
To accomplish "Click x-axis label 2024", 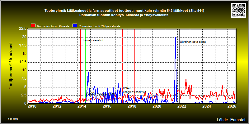I will [206, 106].
